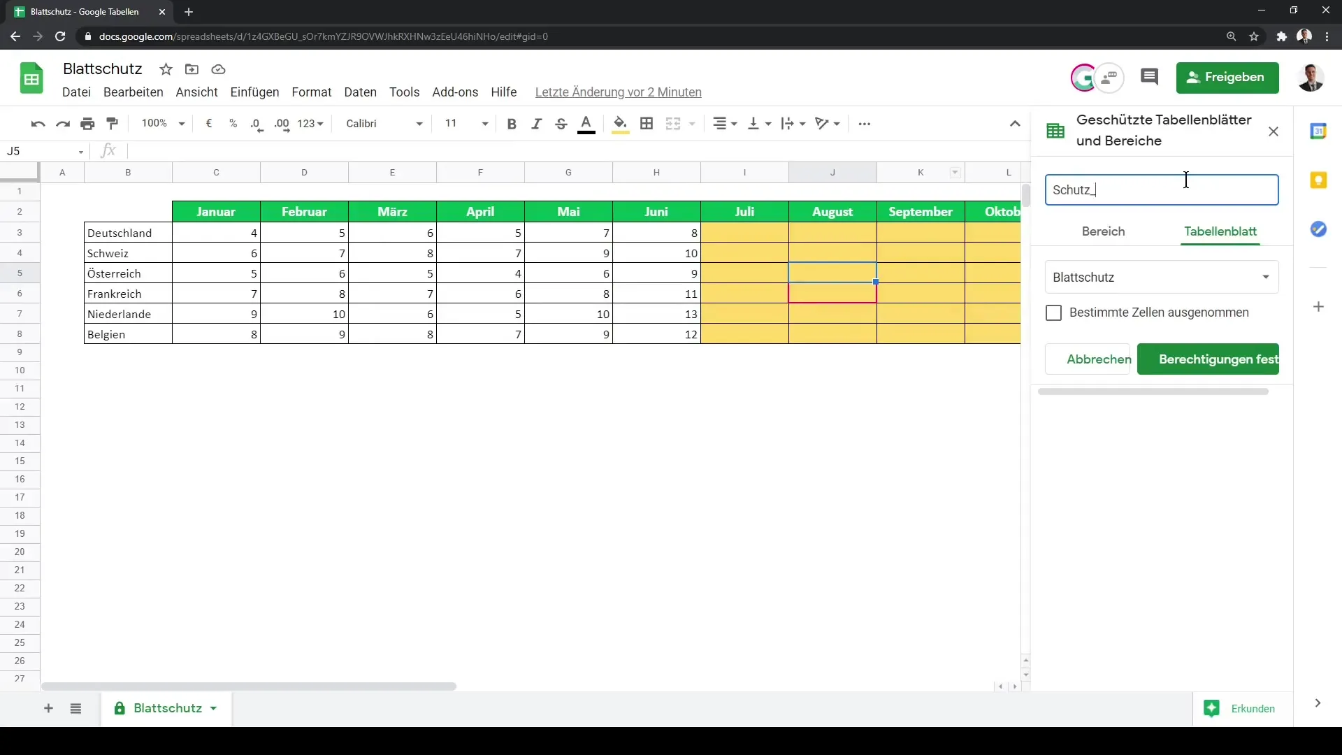Click the undo arrow in toolbar
The image size is (1342, 755).
(38, 124)
